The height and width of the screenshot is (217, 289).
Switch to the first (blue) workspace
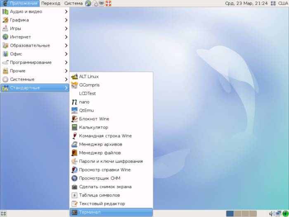click(230, 214)
